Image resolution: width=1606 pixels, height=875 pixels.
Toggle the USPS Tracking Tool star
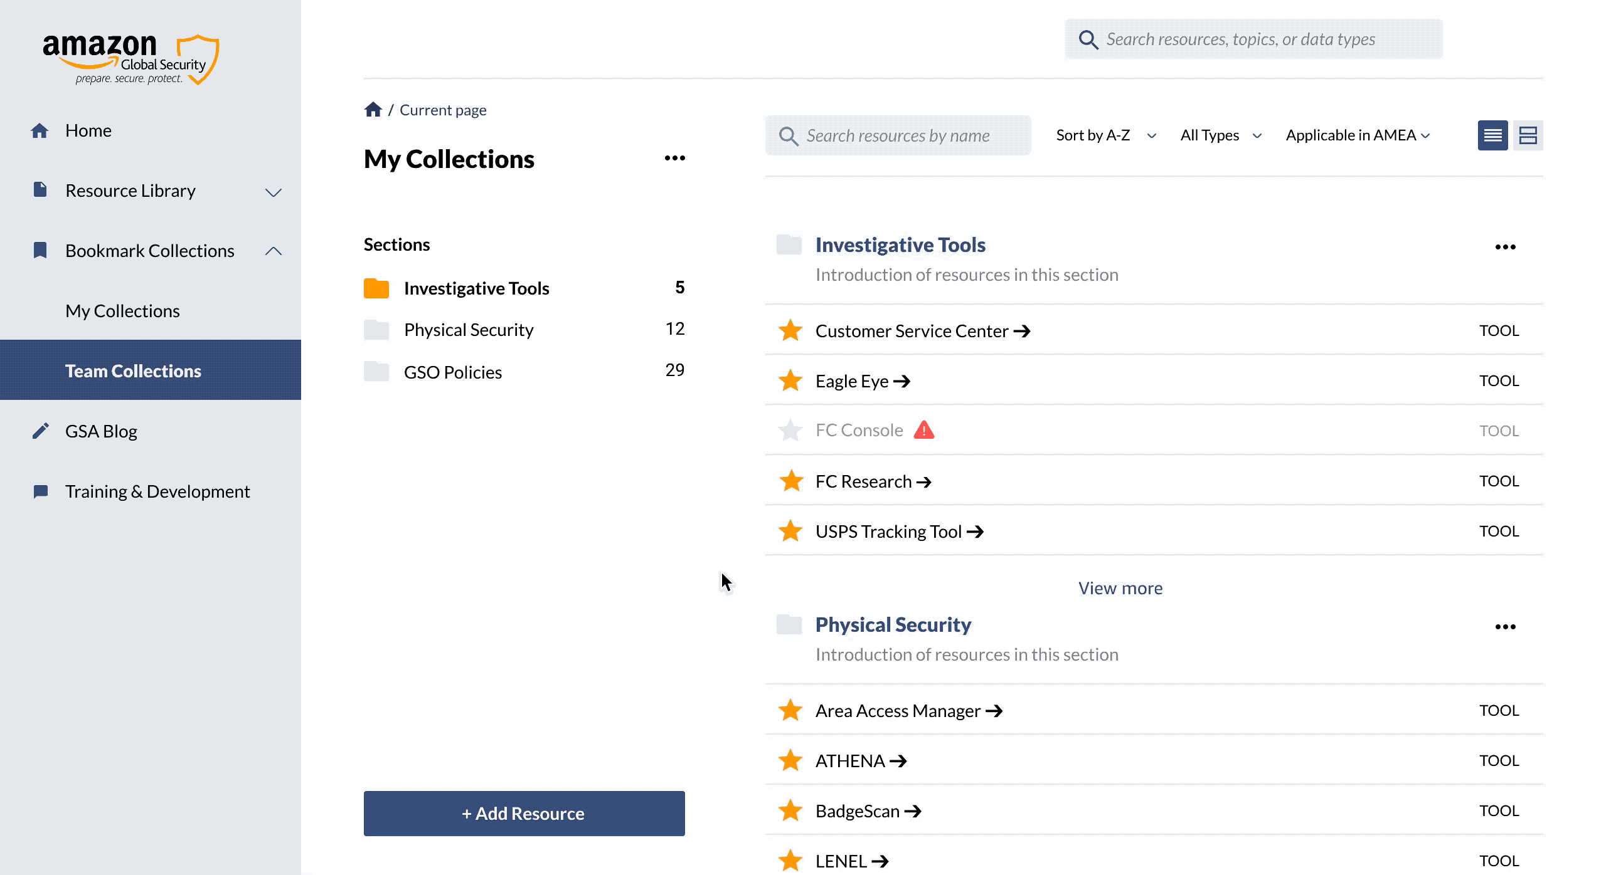(x=790, y=531)
